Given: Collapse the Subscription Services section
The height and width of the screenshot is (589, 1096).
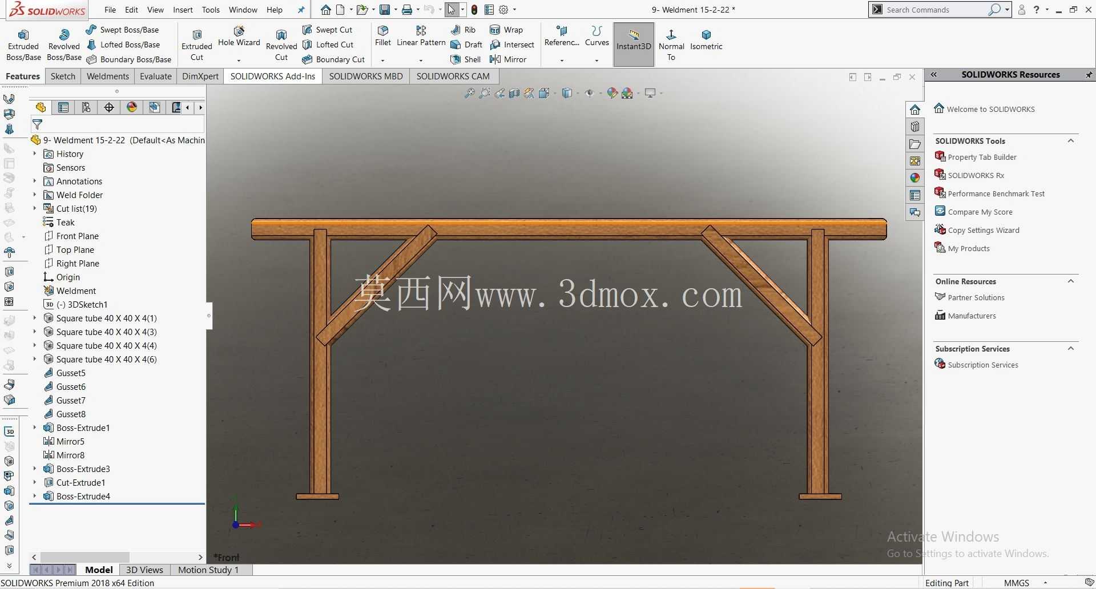Looking at the screenshot, I should tap(1071, 349).
